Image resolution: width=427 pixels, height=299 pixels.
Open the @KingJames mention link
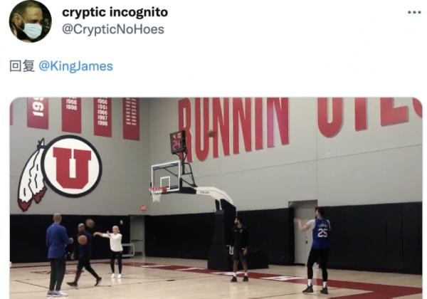tap(75, 66)
